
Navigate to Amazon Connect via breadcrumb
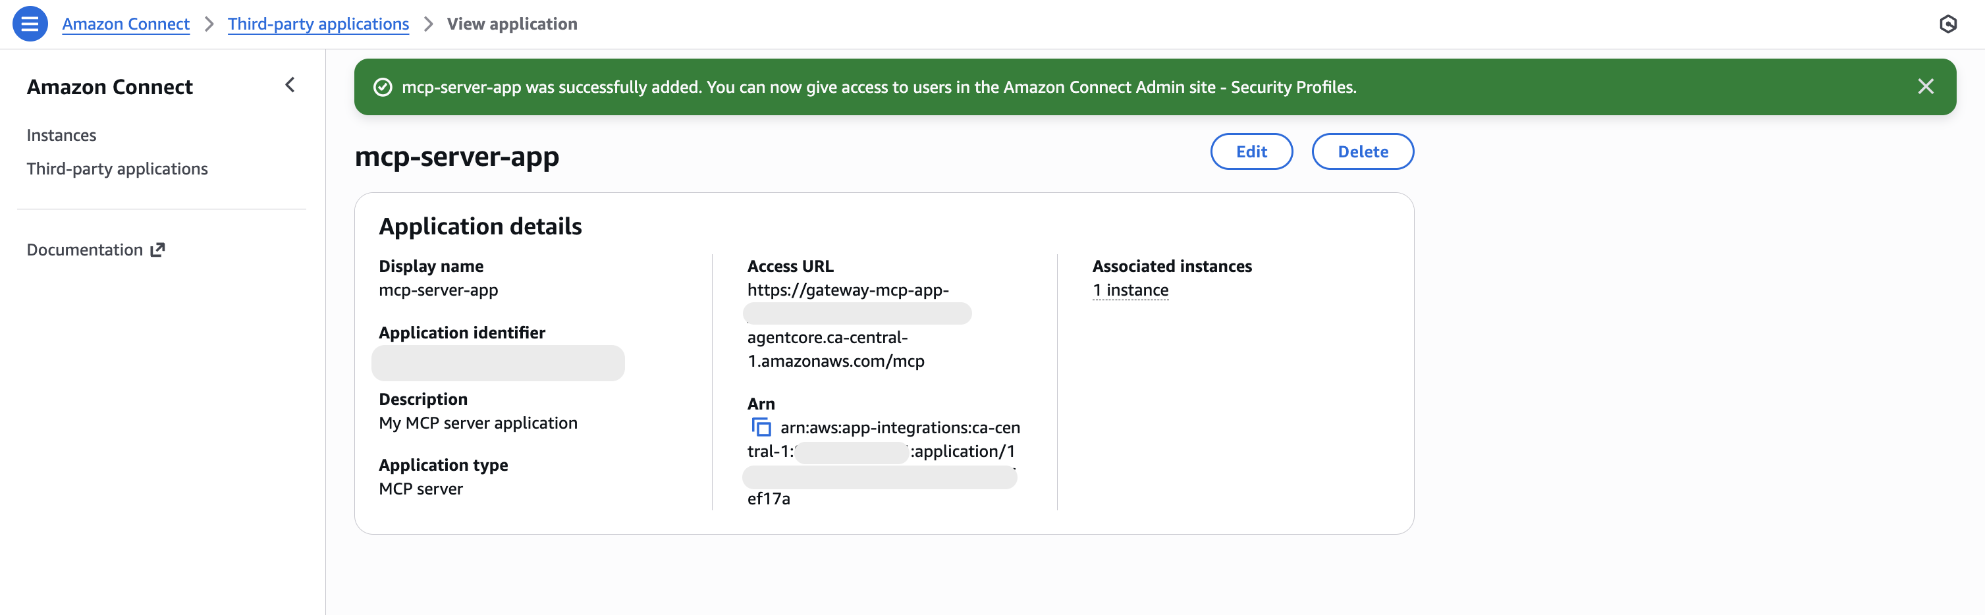tap(126, 24)
